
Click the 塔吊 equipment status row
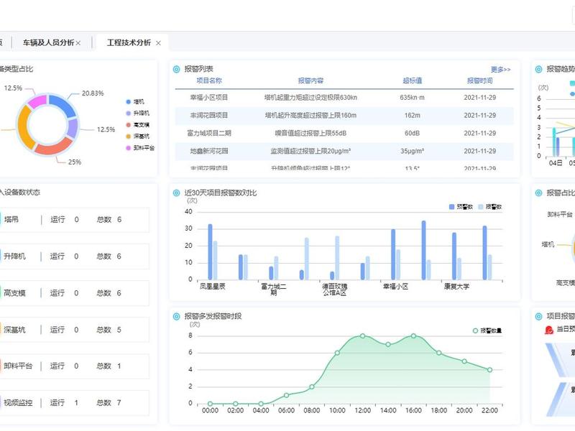pos(75,220)
